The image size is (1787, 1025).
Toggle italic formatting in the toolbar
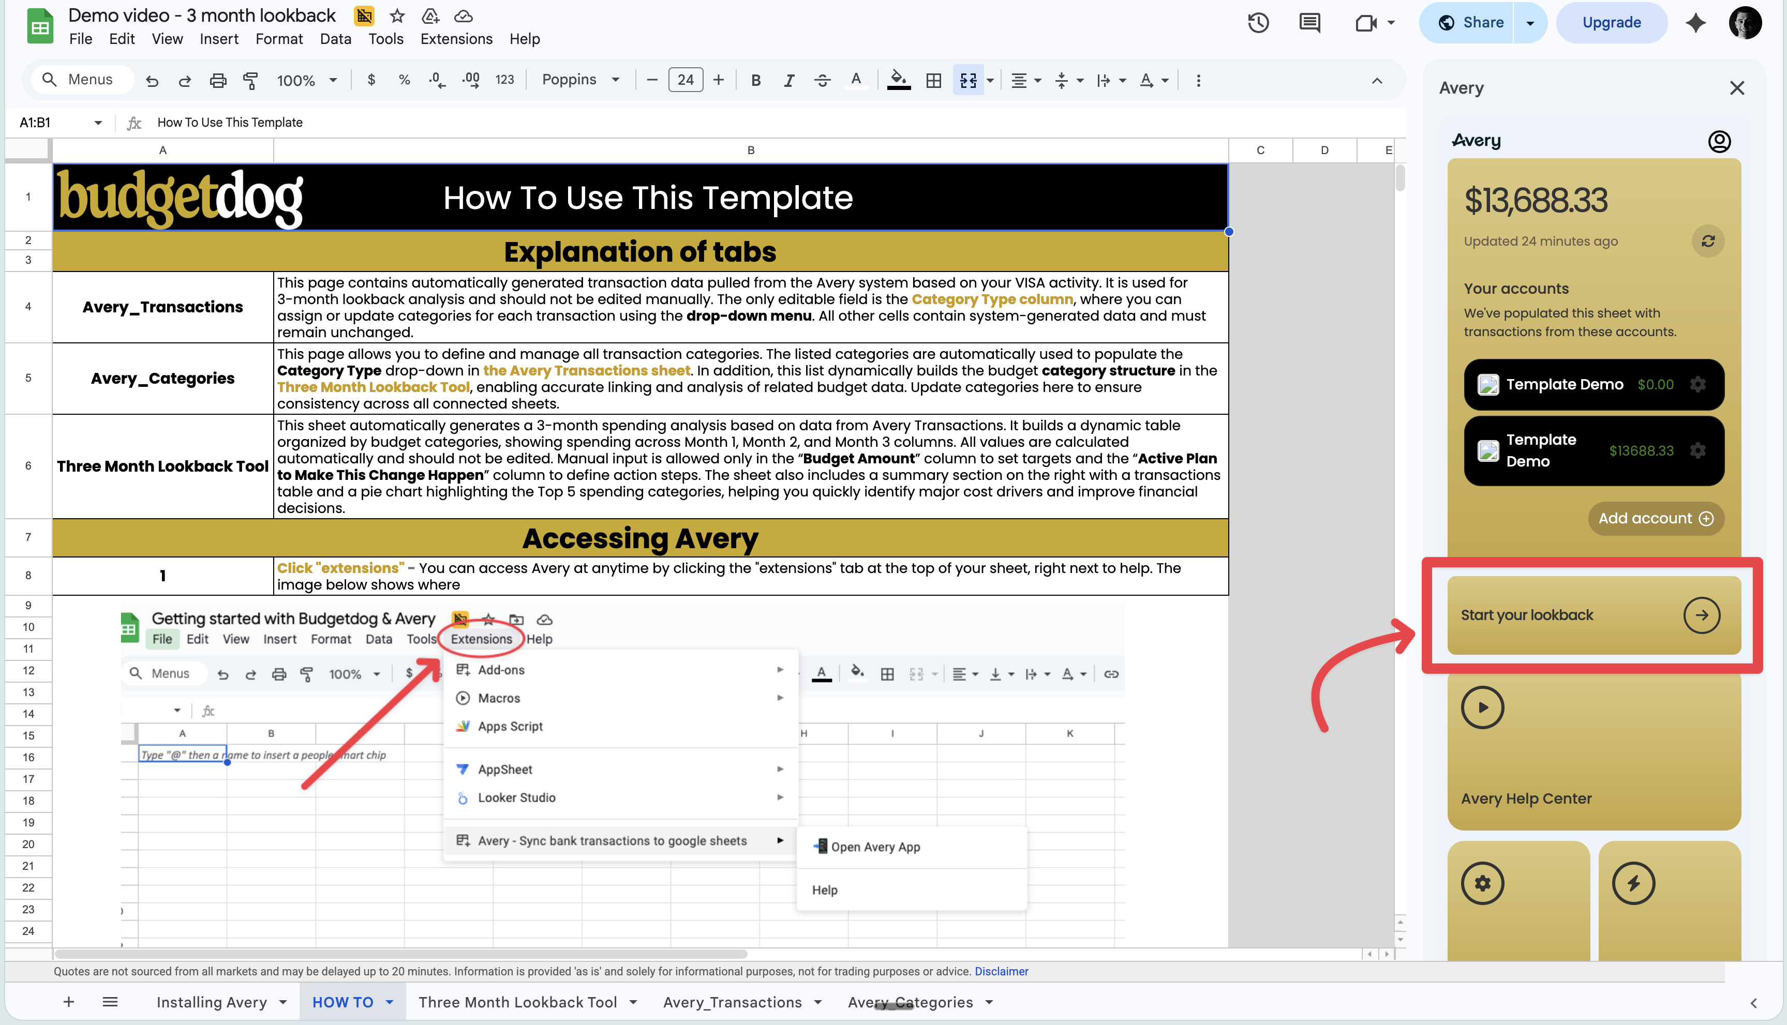click(x=788, y=80)
